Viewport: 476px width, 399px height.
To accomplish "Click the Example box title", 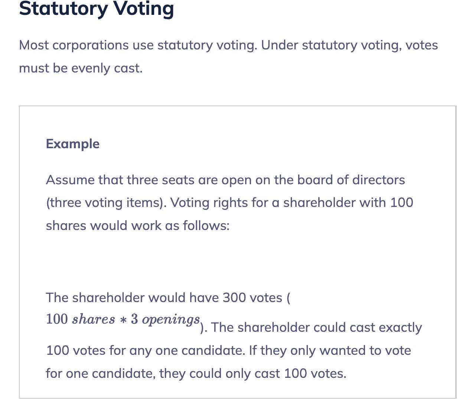I will [73, 144].
